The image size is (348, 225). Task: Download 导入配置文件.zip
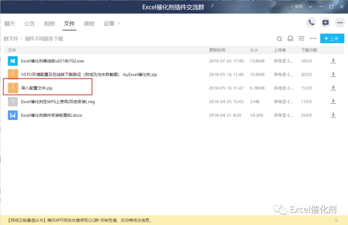[333, 88]
